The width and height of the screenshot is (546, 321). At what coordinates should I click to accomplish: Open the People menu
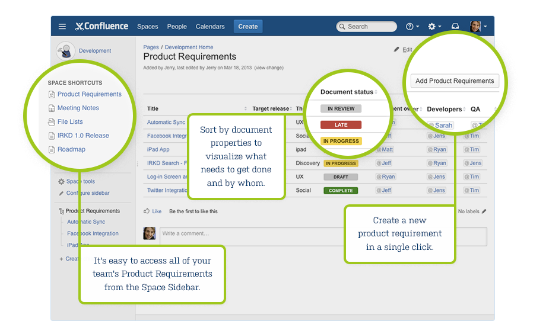click(177, 27)
